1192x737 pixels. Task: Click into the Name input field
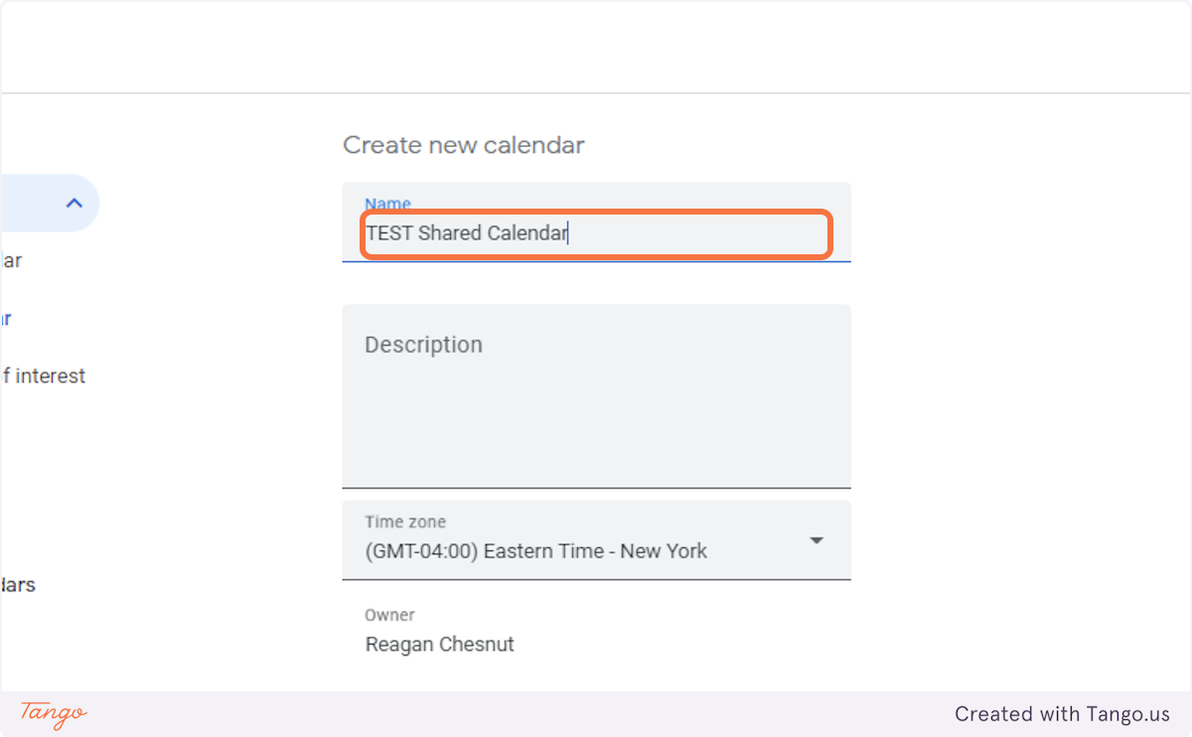(x=596, y=234)
